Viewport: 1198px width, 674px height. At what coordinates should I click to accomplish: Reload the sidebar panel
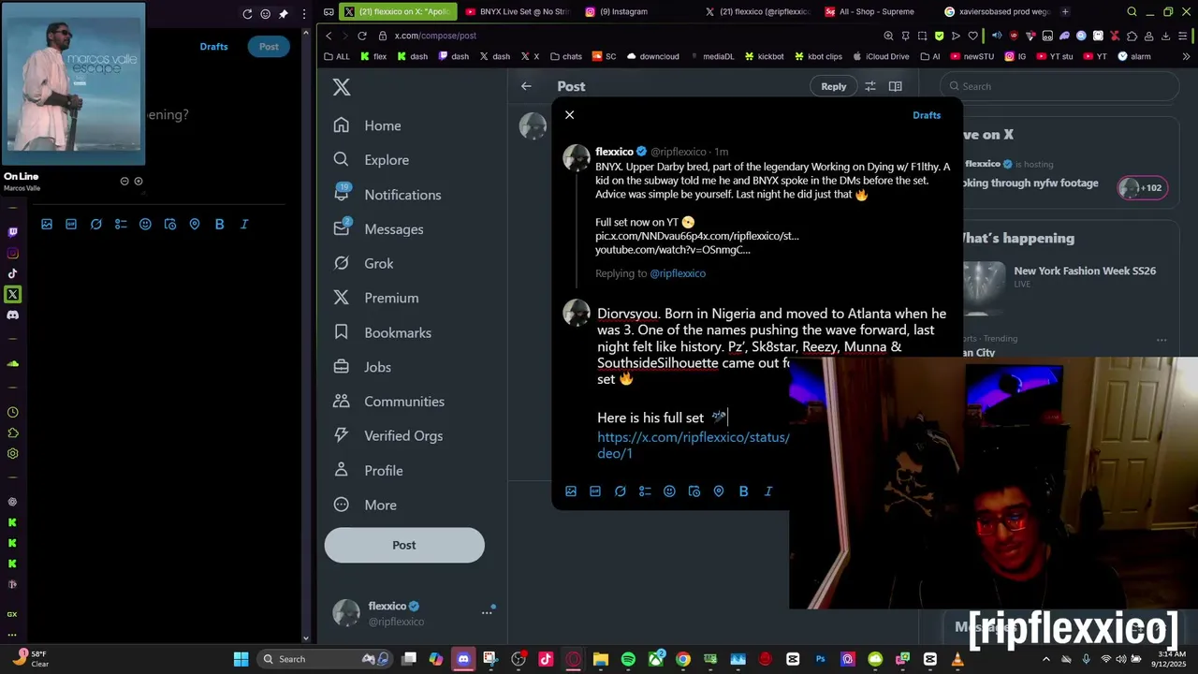coord(247,14)
